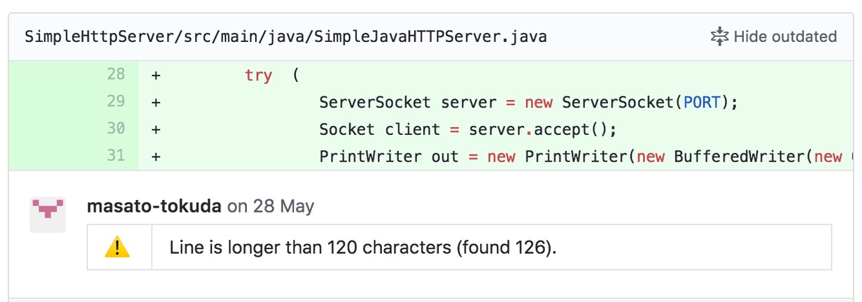Select line number 28 in diff

point(116,74)
